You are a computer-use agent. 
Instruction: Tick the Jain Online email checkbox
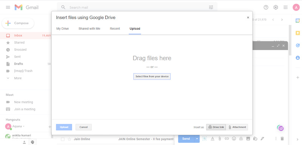click(63, 139)
